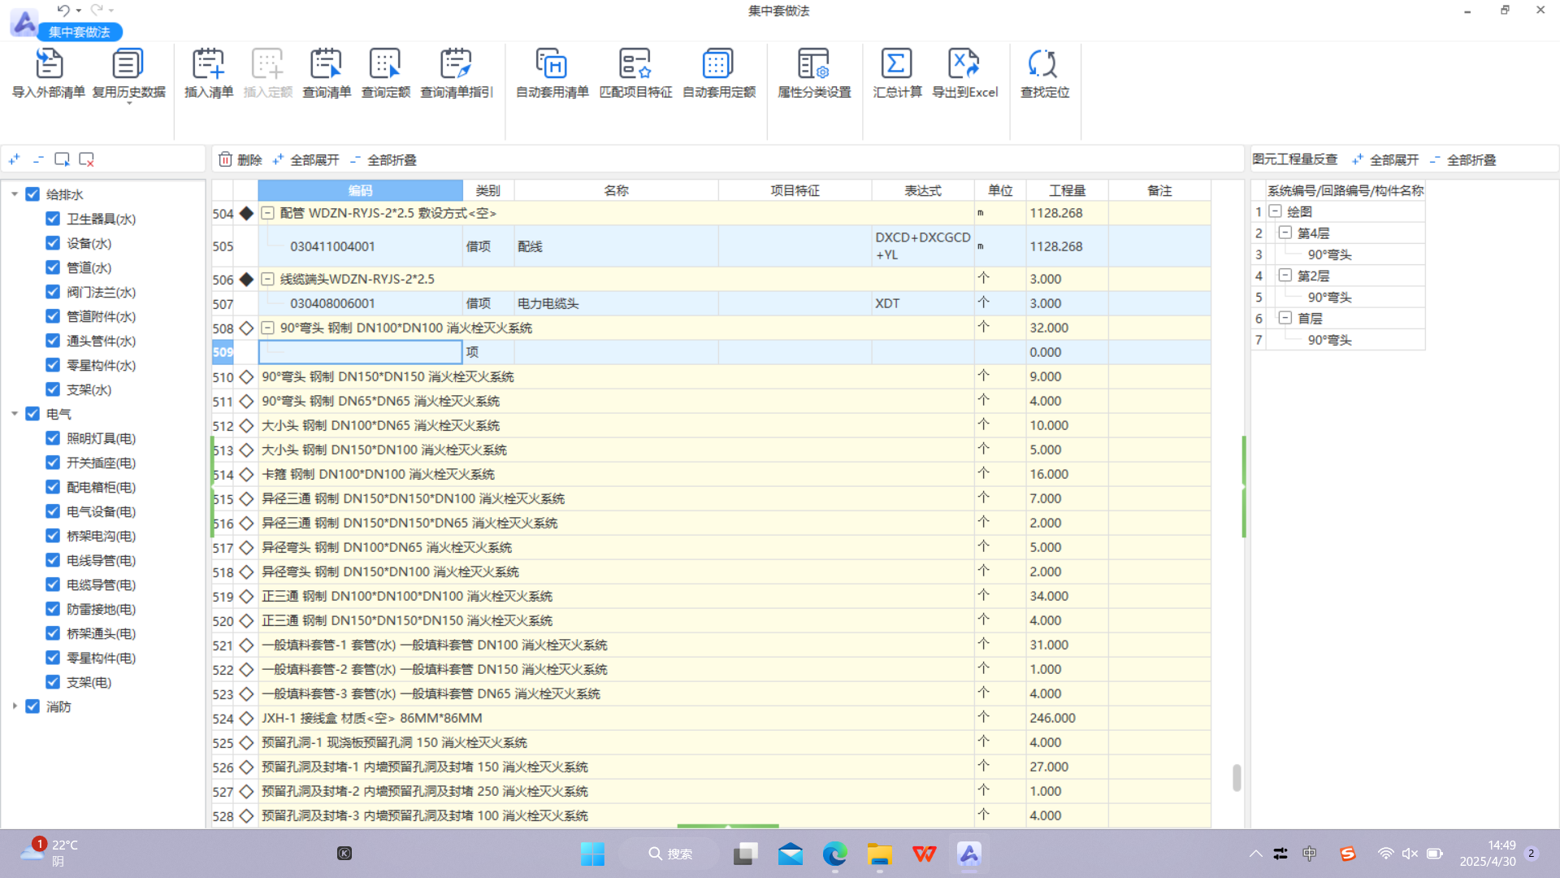Run 汇总计算
Viewport: 1560px width, 878px height.
pos(897,73)
